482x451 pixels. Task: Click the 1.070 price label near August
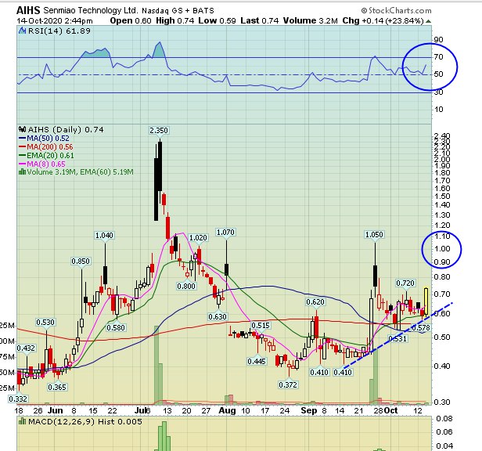click(x=225, y=232)
